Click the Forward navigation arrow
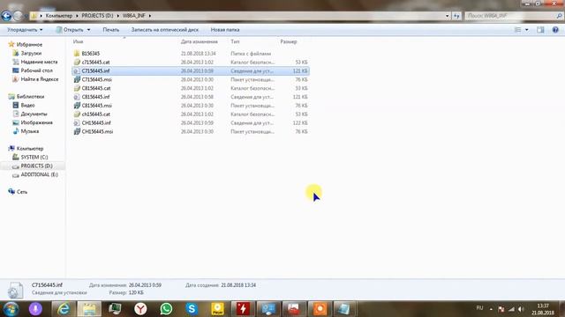Image resolution: width=565 pixels, height=317 pixels. tap(18, 16)
